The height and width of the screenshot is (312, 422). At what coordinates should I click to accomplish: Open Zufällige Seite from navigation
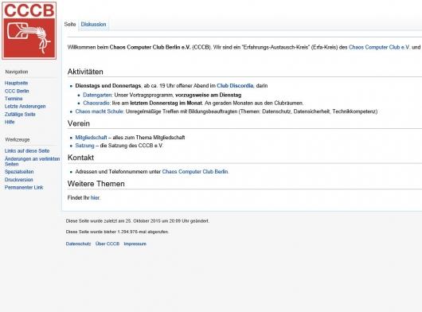coord(20,115)
